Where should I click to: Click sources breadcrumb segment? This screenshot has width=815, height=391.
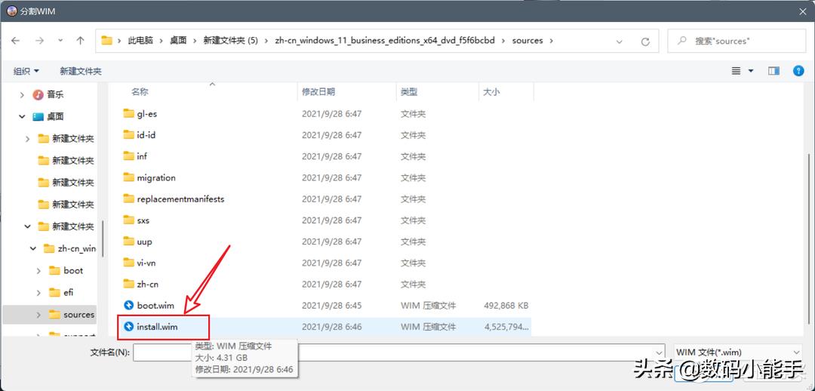pos(527,41)
